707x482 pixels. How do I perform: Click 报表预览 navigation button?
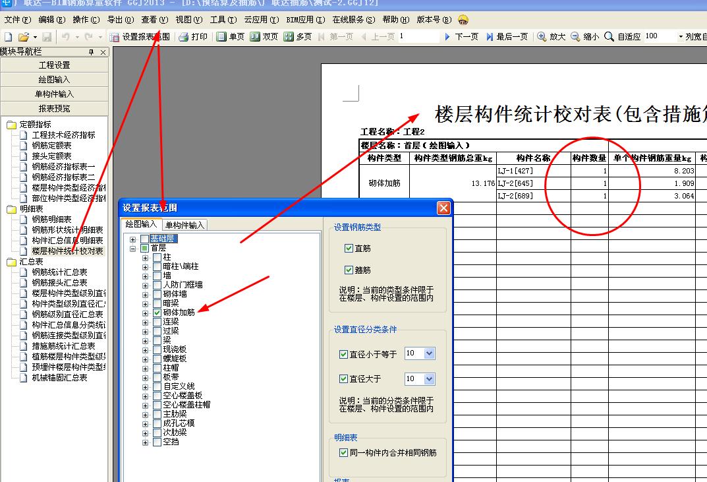tap(54, 108)
